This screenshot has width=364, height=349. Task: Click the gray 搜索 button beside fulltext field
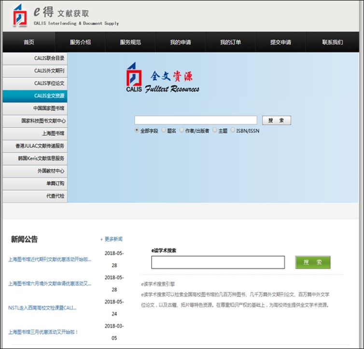[277, 120]
